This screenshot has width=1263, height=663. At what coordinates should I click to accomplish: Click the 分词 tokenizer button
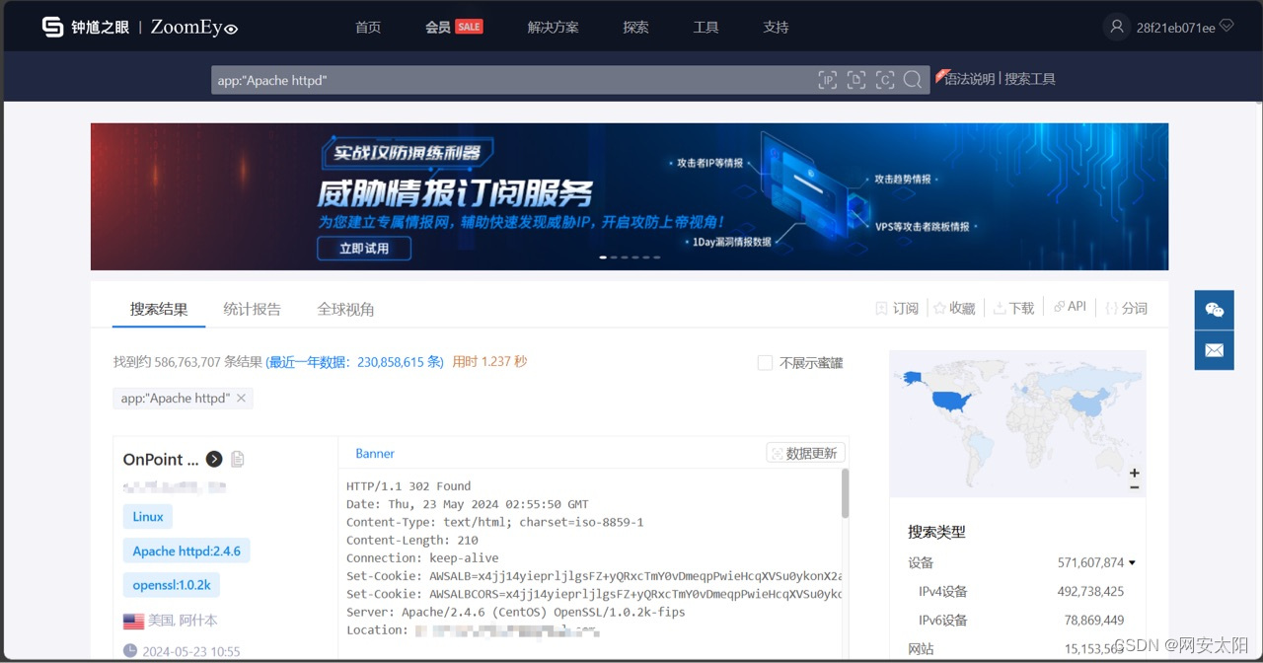(1126, 309)
